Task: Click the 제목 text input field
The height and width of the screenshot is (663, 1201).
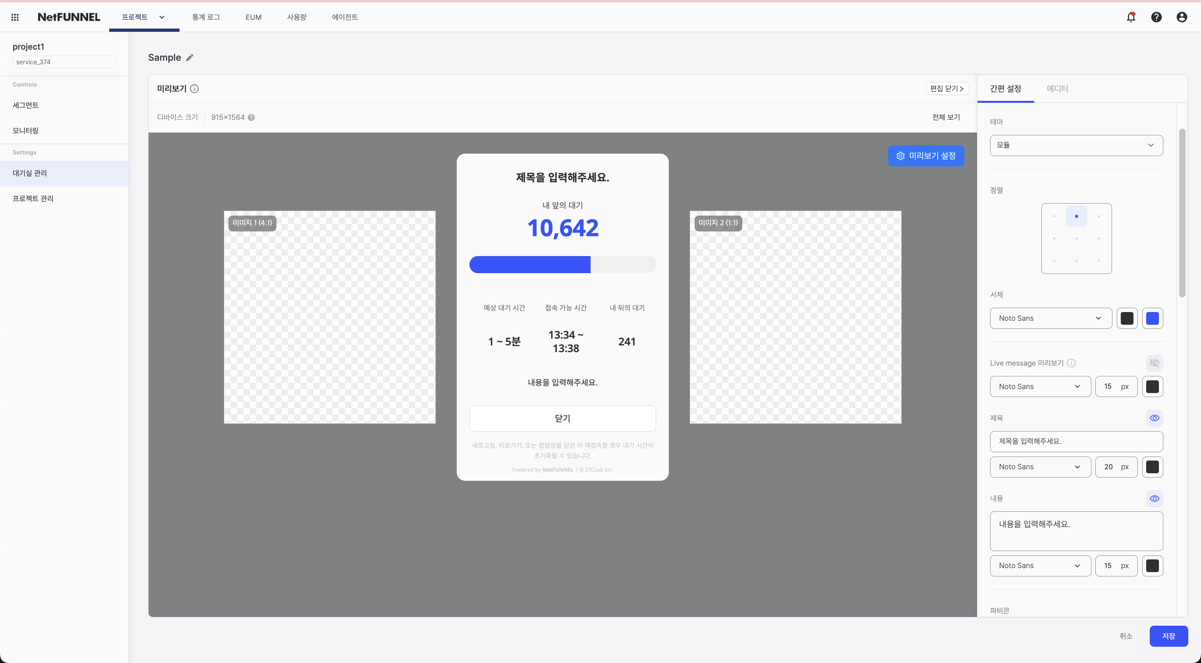Action: click(1076, 441)
